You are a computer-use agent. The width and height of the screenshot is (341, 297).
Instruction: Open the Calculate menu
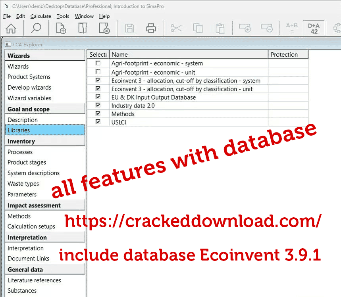click(40, 16)
